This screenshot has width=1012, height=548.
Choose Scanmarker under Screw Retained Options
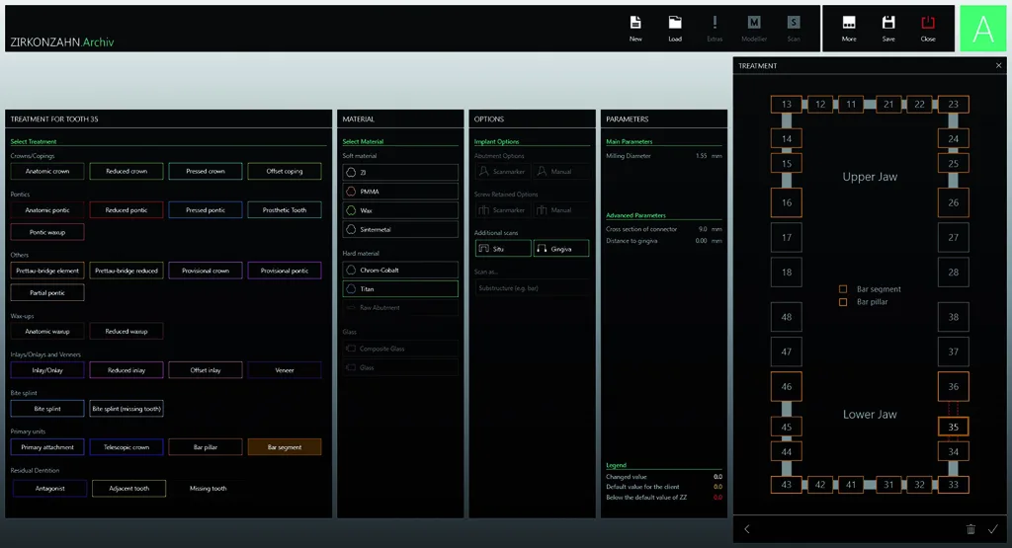(x=503, y=210)
